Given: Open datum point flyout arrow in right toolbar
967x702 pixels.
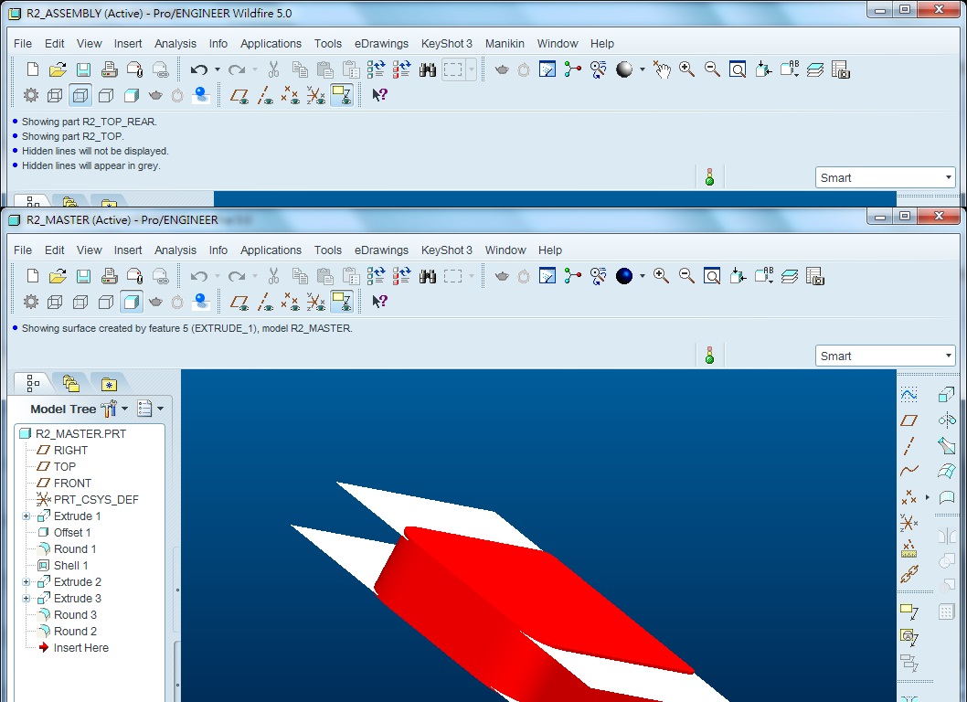Looking at the screenshot, I should click(x=928, y=497).
